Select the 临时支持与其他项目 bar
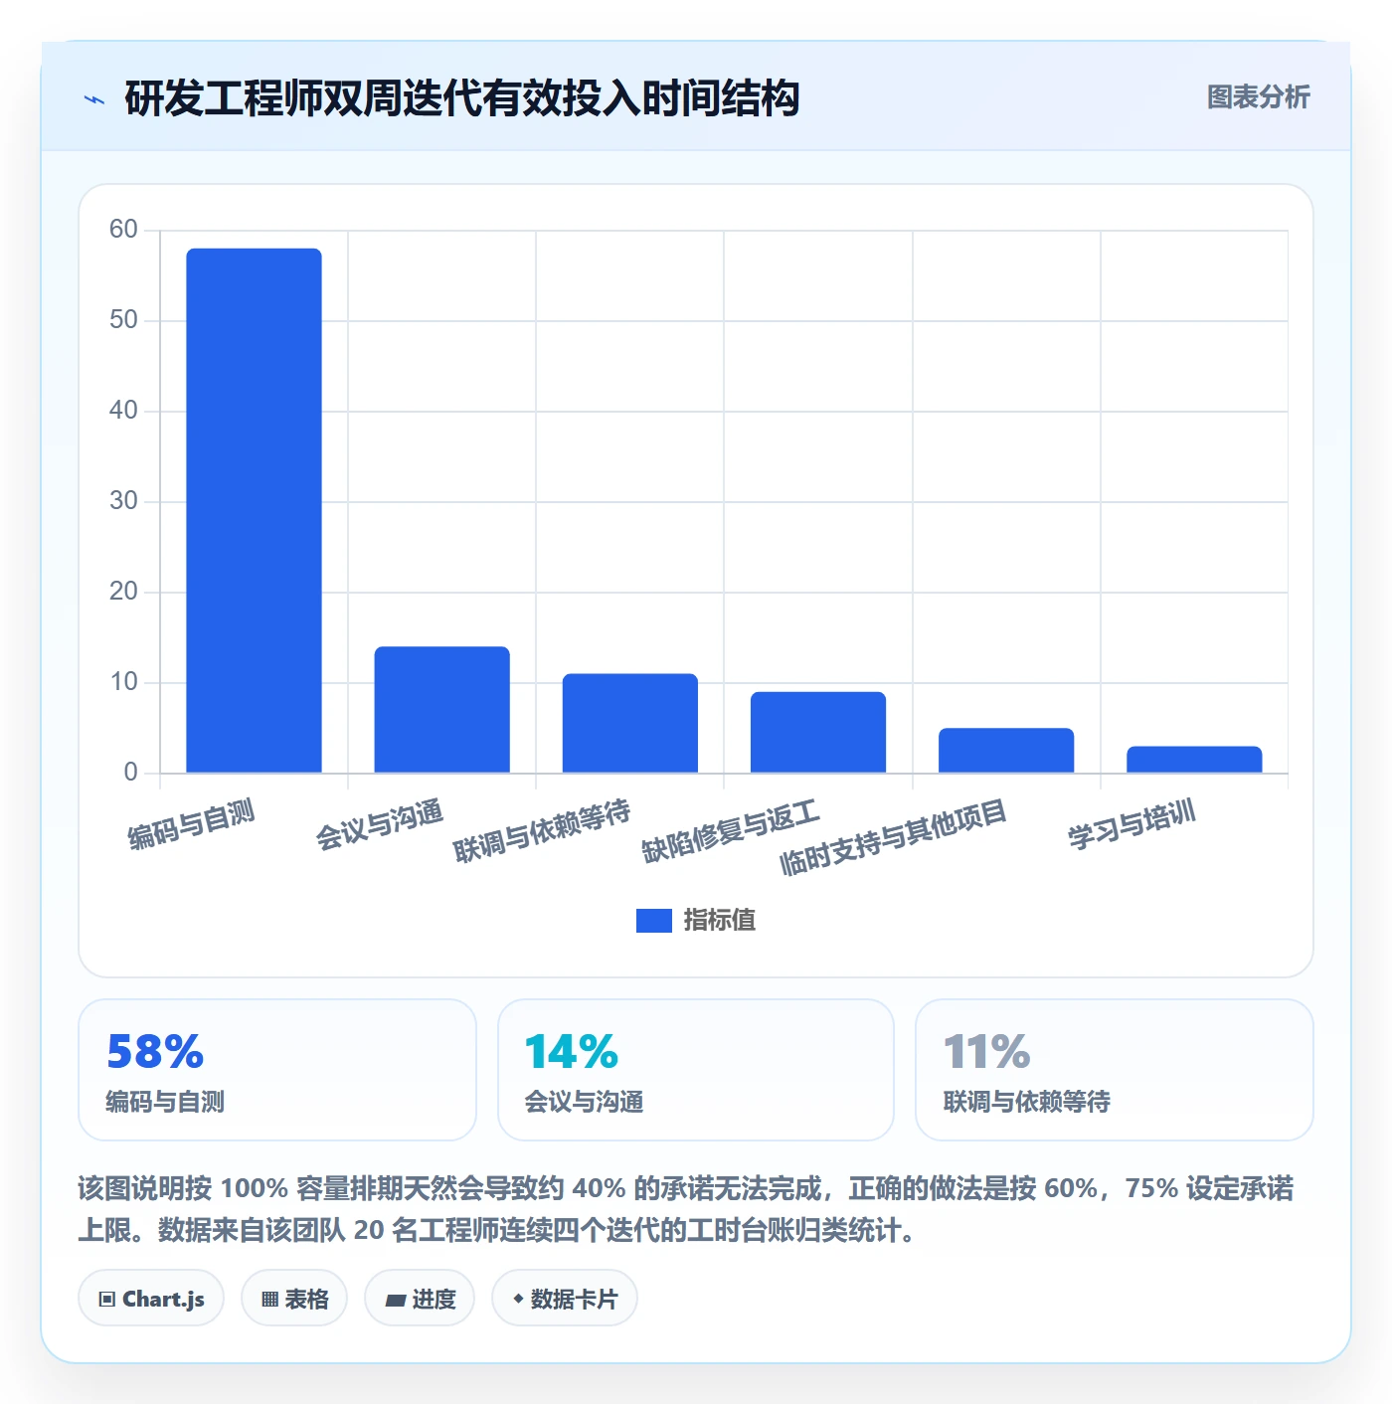This screenshot has width=1392, height=1404. [x=1006, y=750]
